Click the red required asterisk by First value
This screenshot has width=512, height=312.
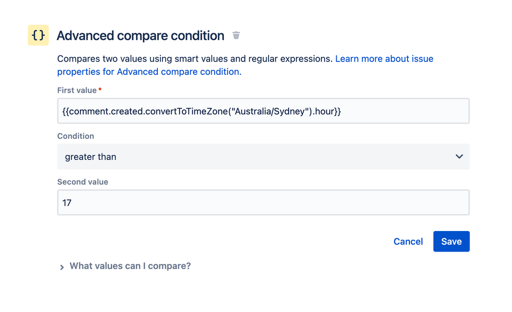pyautogui.click(x=100, y=89)
